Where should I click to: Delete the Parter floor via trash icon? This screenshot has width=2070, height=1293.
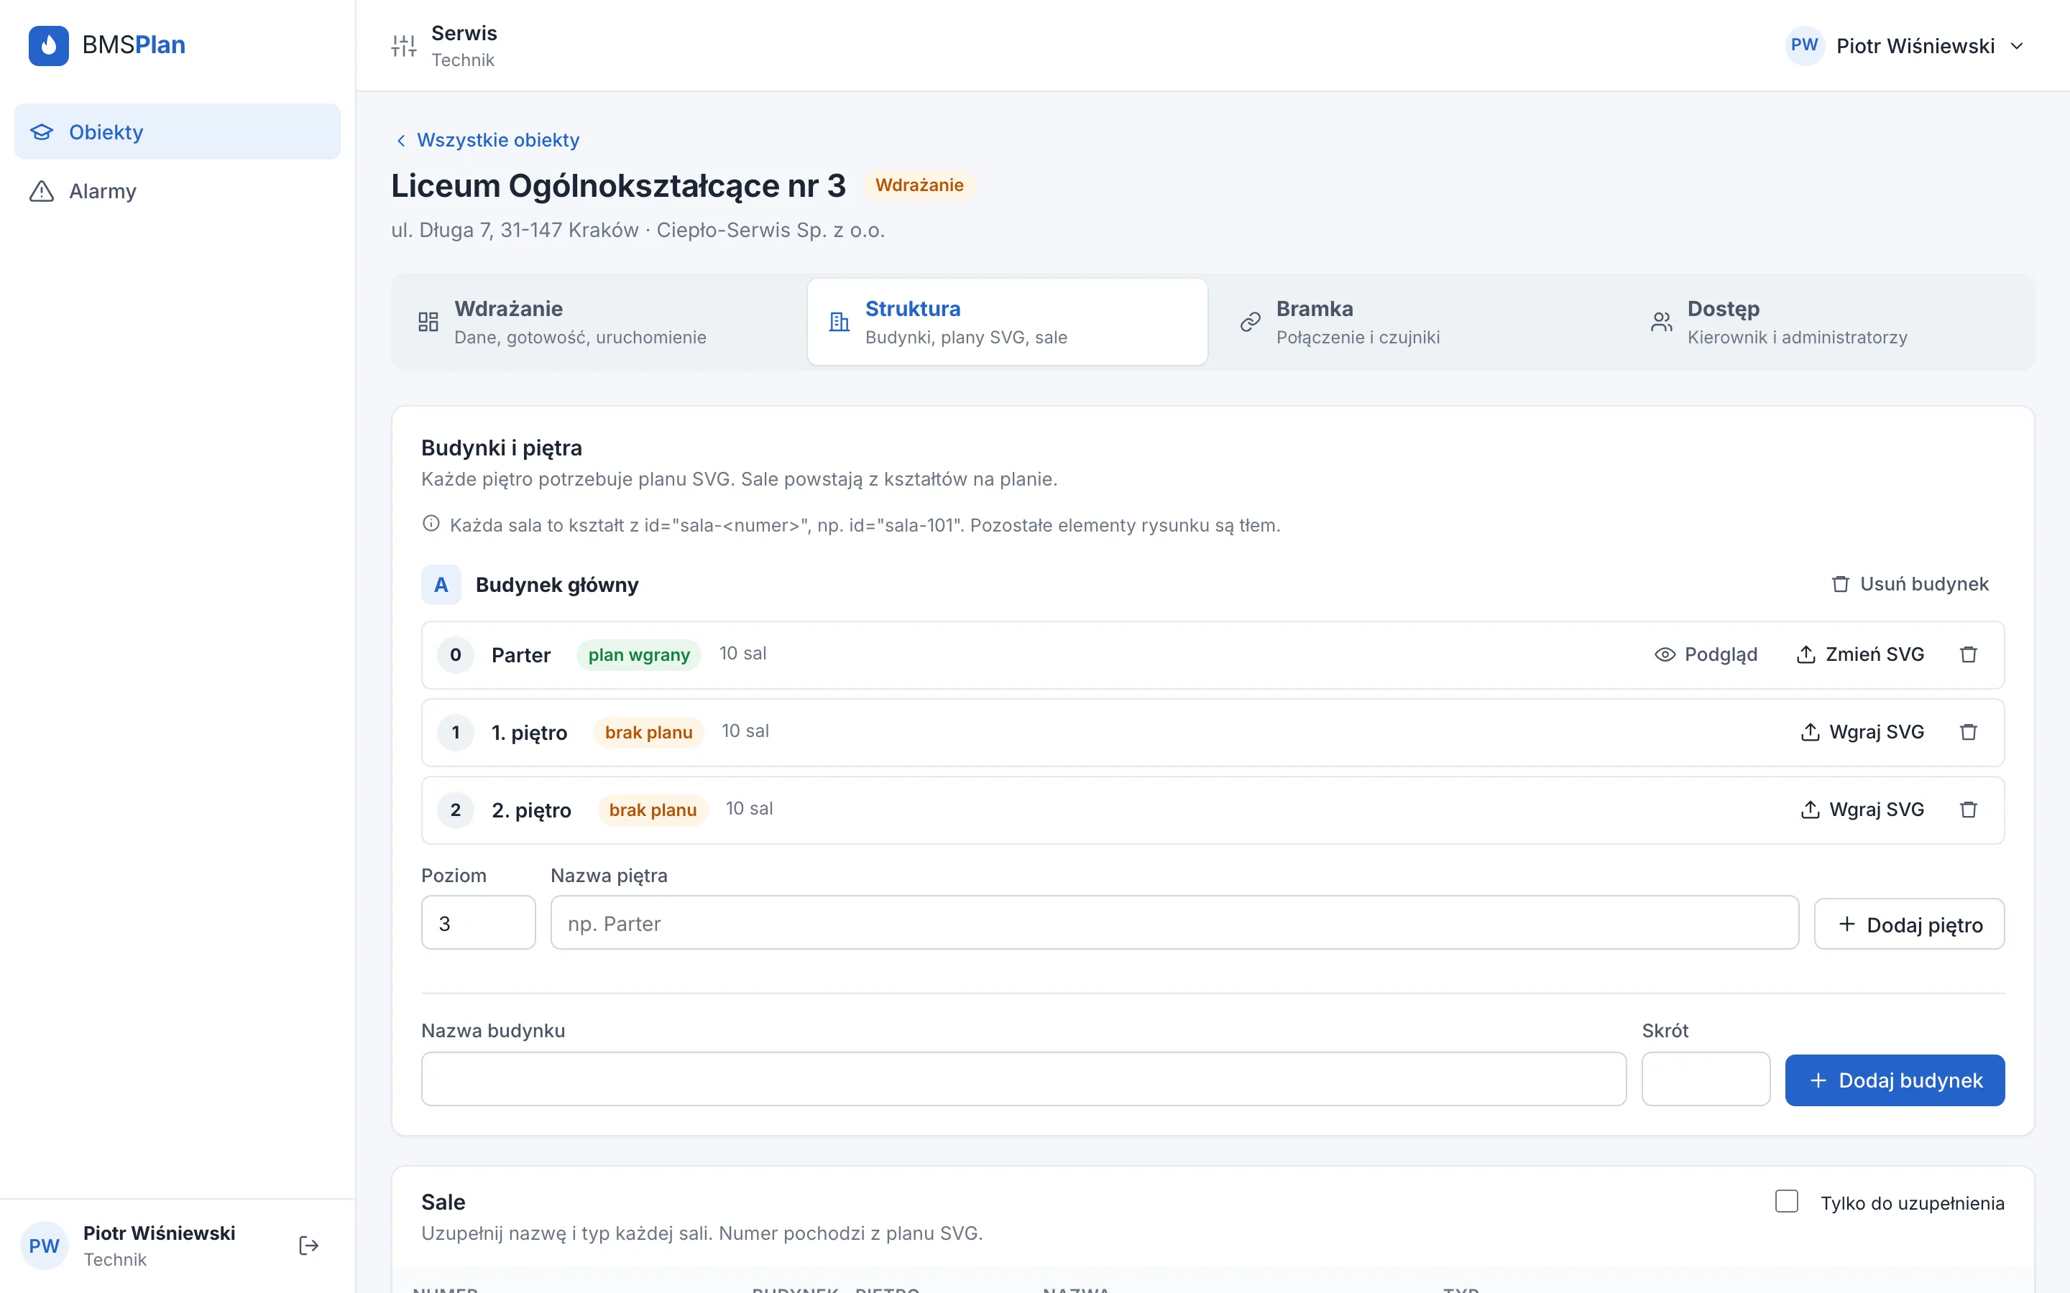pyautogui.click(x=1968, y=654)
